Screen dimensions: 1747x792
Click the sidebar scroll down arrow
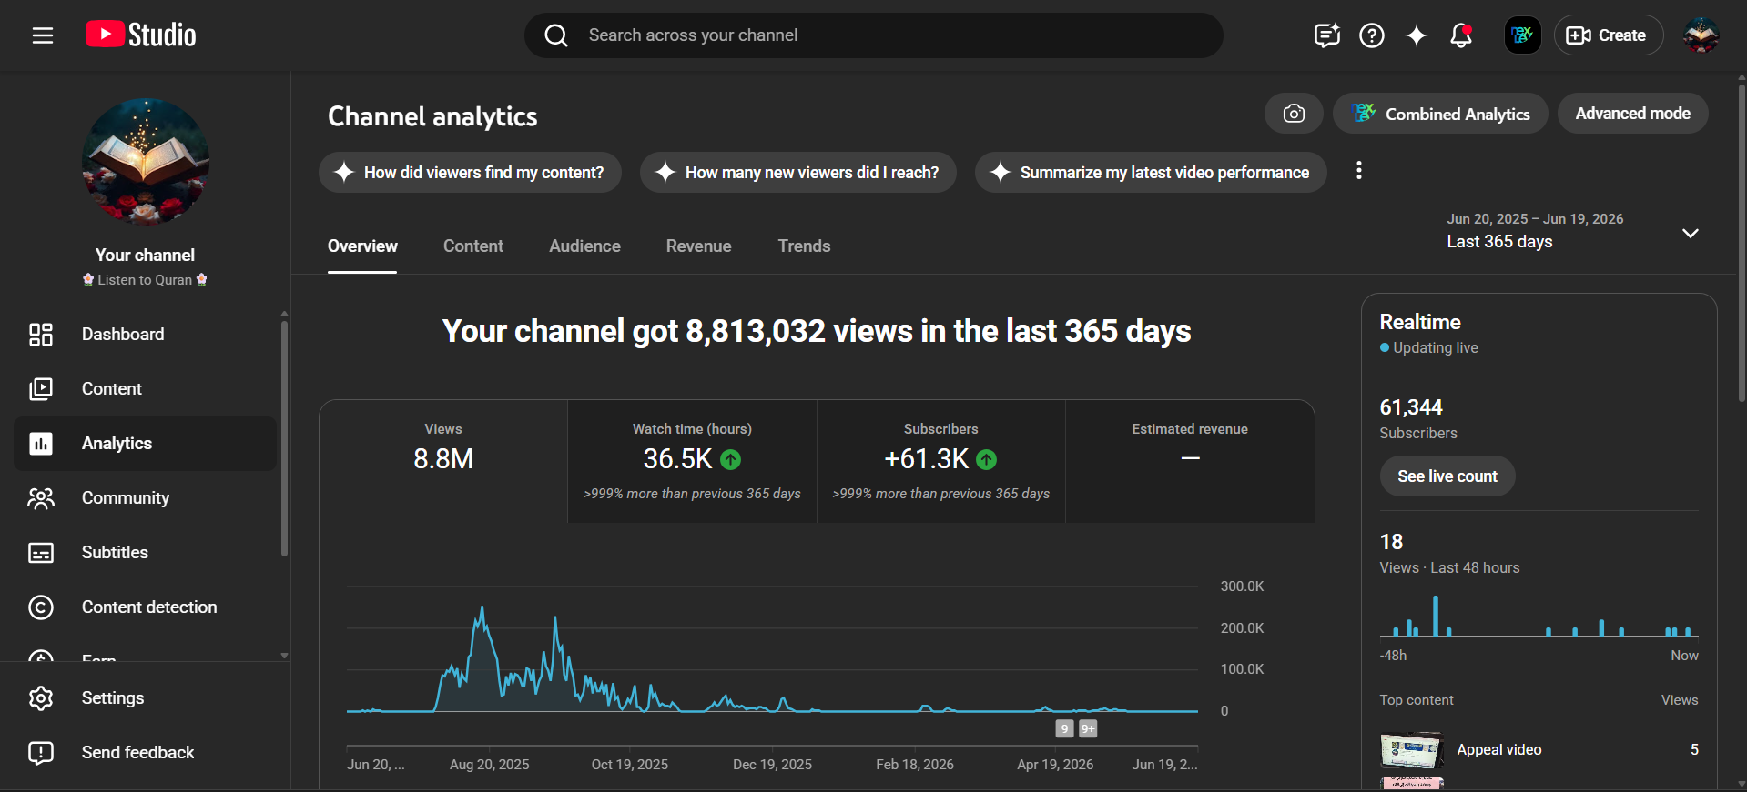[284, 656]
